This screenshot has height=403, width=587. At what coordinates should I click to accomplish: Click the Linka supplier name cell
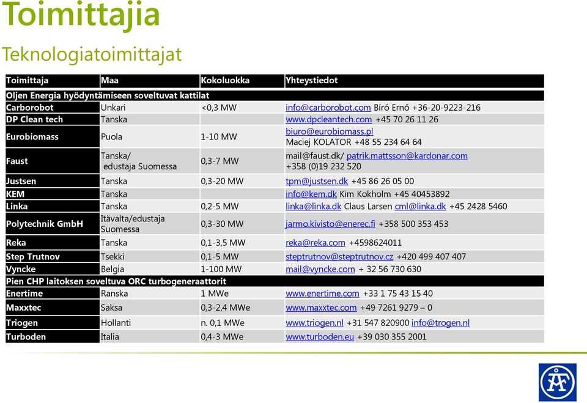coord(53,206)
